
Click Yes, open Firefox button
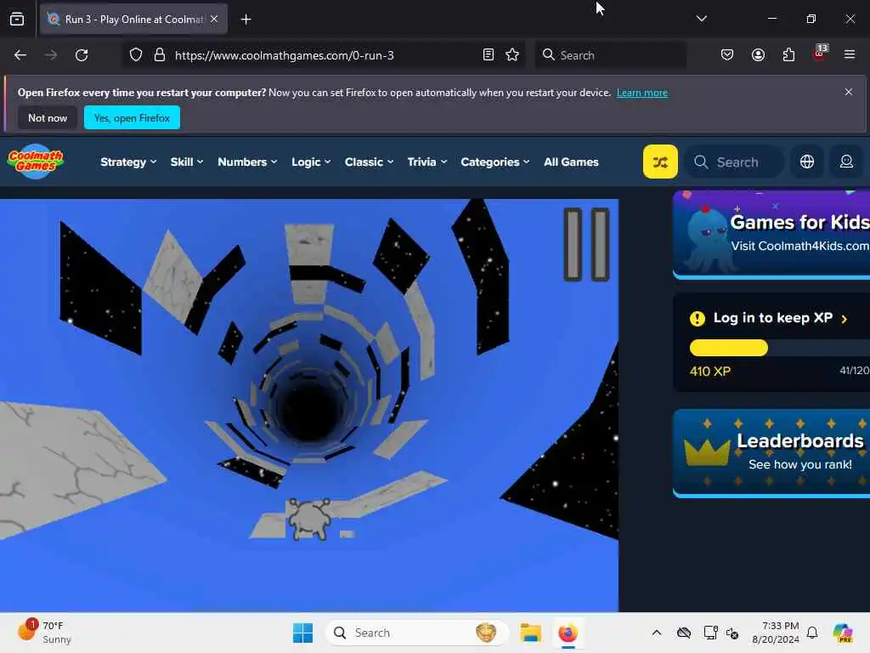click(132, 117)
